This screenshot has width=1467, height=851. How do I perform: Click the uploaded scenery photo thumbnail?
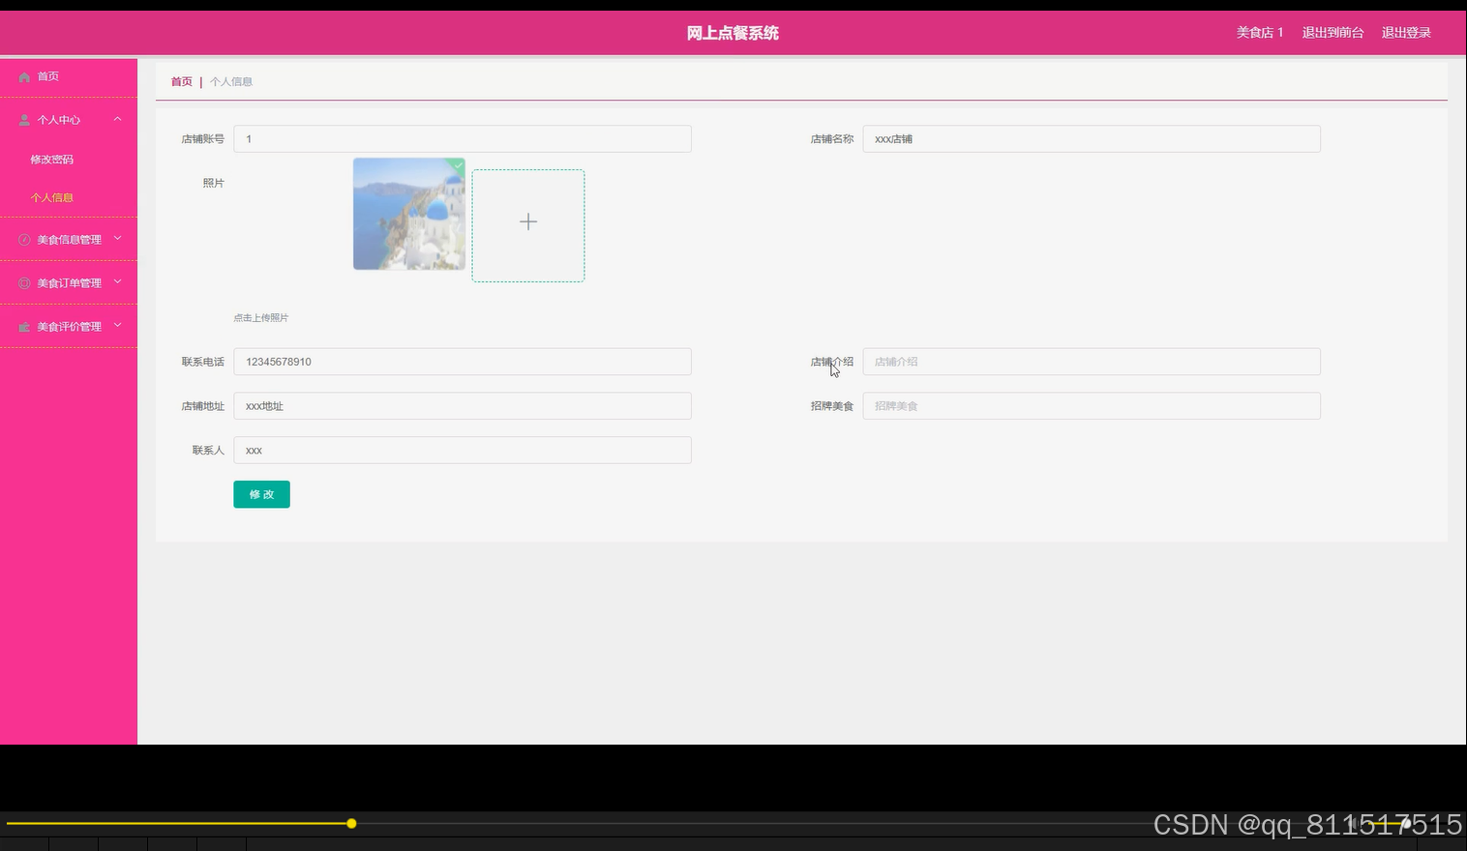pyautogui.click(x=408, y=214)
